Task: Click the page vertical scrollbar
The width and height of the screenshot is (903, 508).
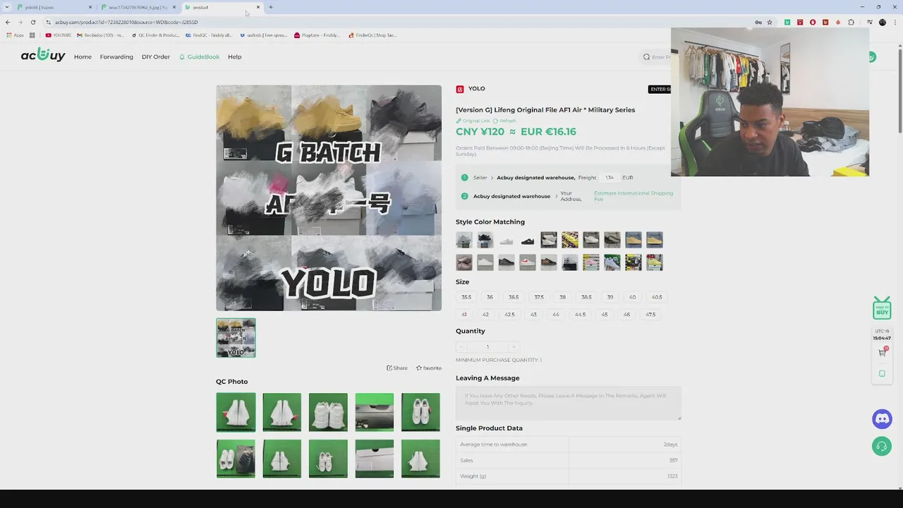Action: (x=899, y=92)
